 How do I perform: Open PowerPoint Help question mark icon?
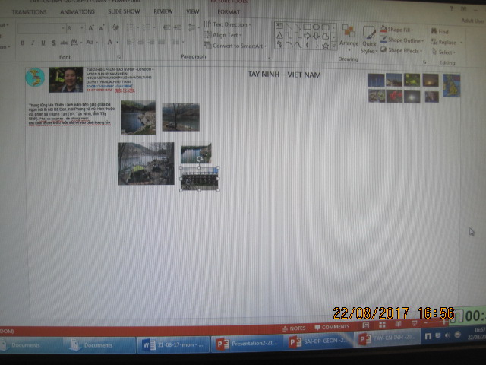(451, 8)
